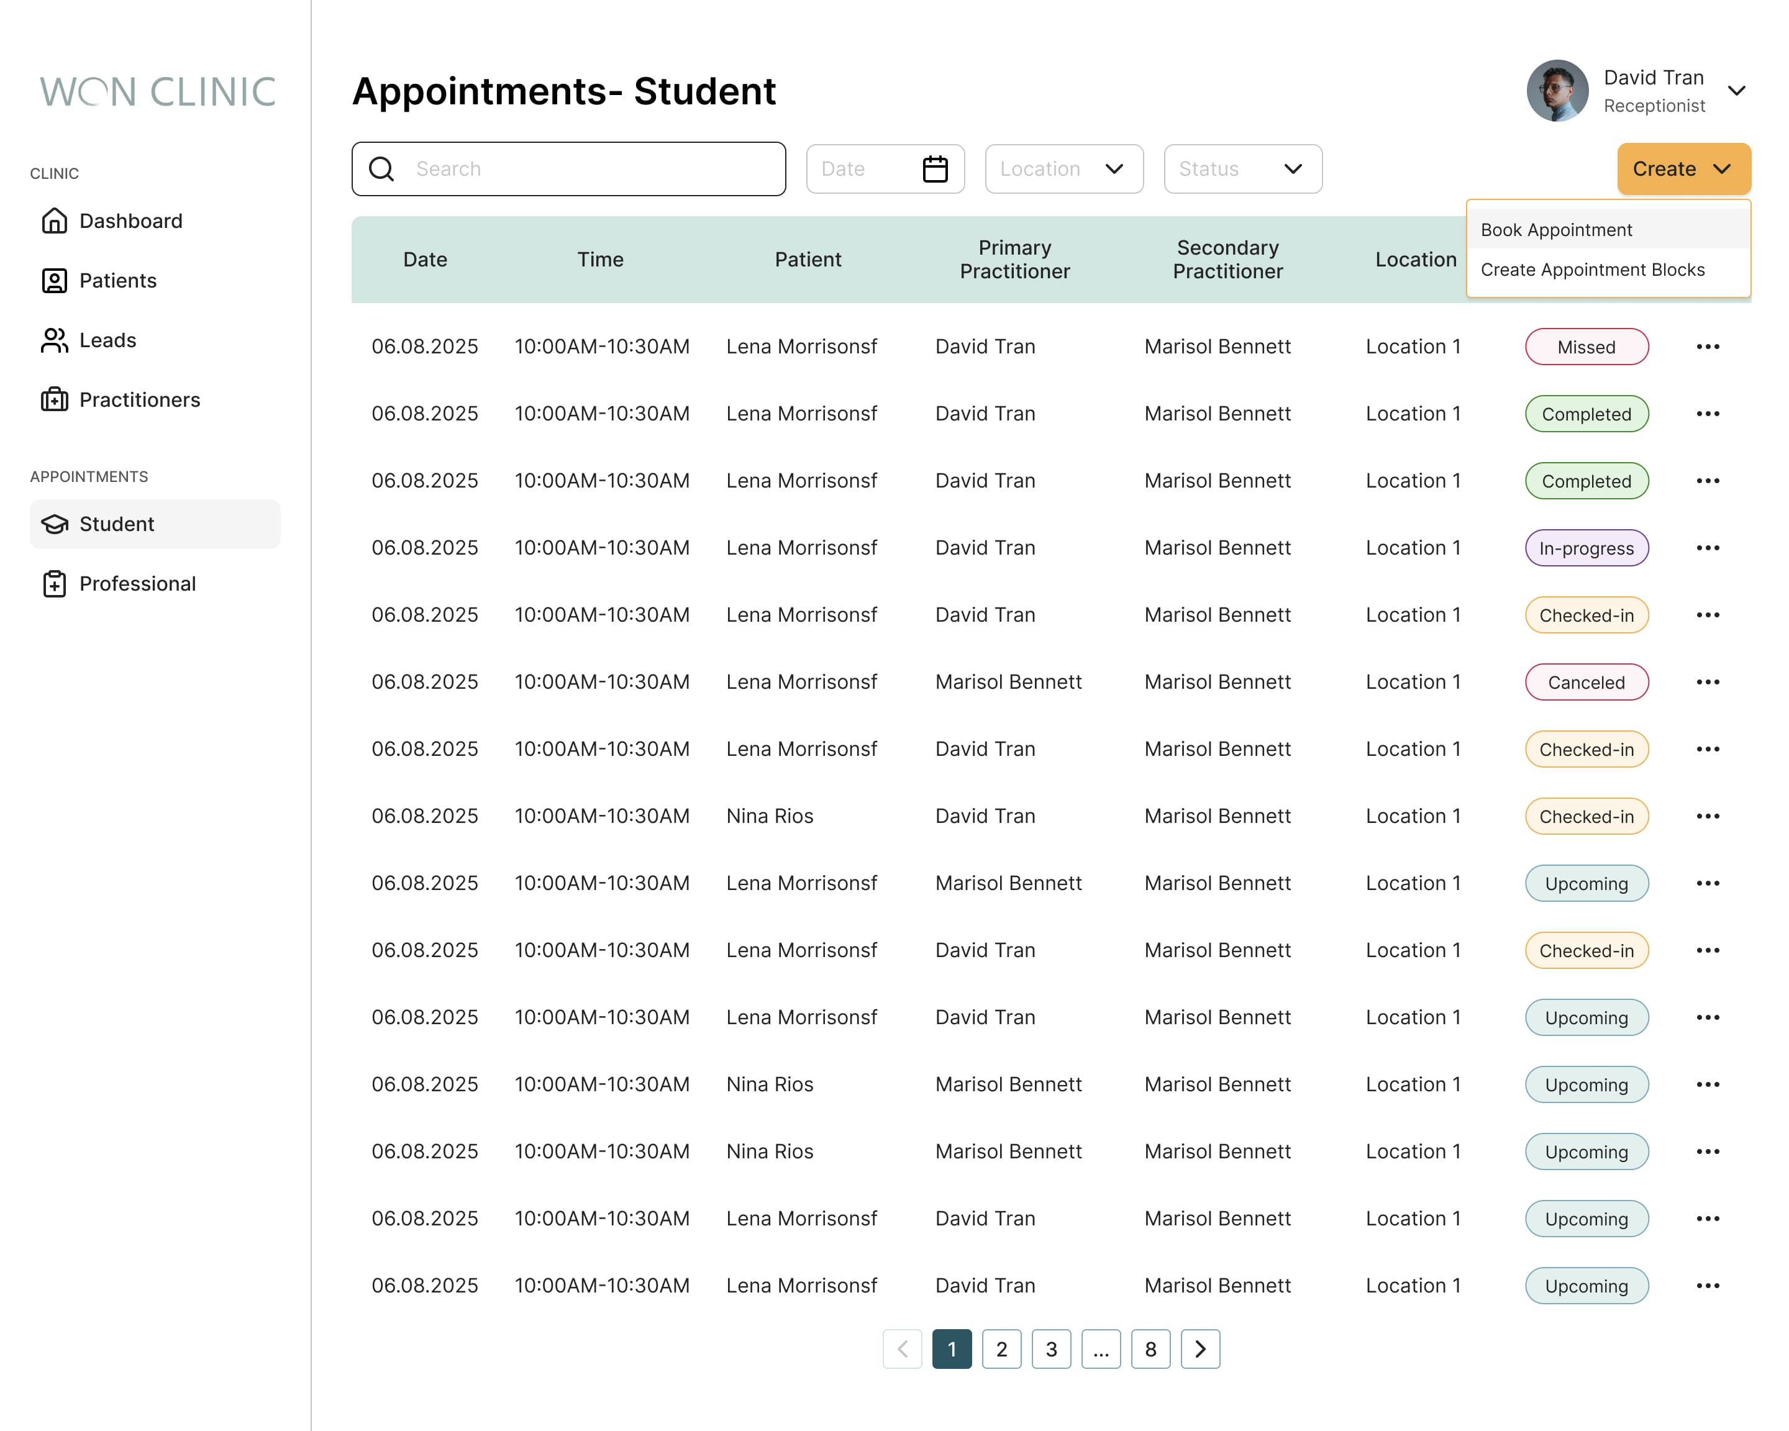The width and height of the screenshot is (1789, 1431).
Task: Choose Create Appointment Blocks menu entry
Action: point(1592,270)
